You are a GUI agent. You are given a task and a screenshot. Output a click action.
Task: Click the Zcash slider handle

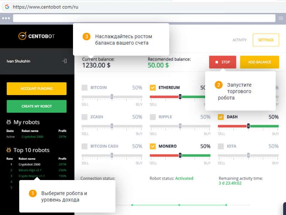[x=112, y=126]
